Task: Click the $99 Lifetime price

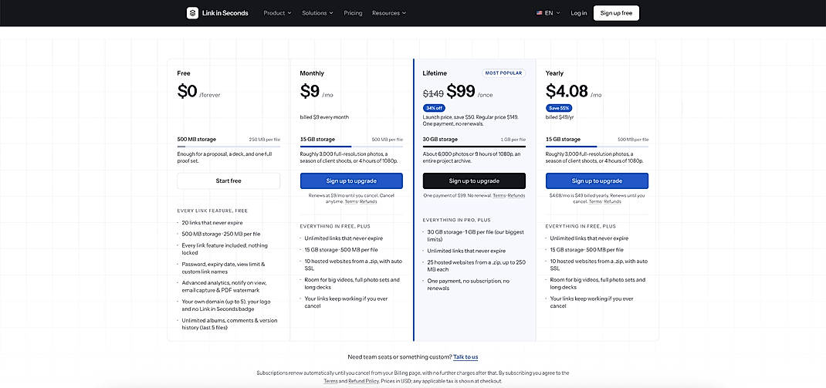Action: tap(461, 91)
